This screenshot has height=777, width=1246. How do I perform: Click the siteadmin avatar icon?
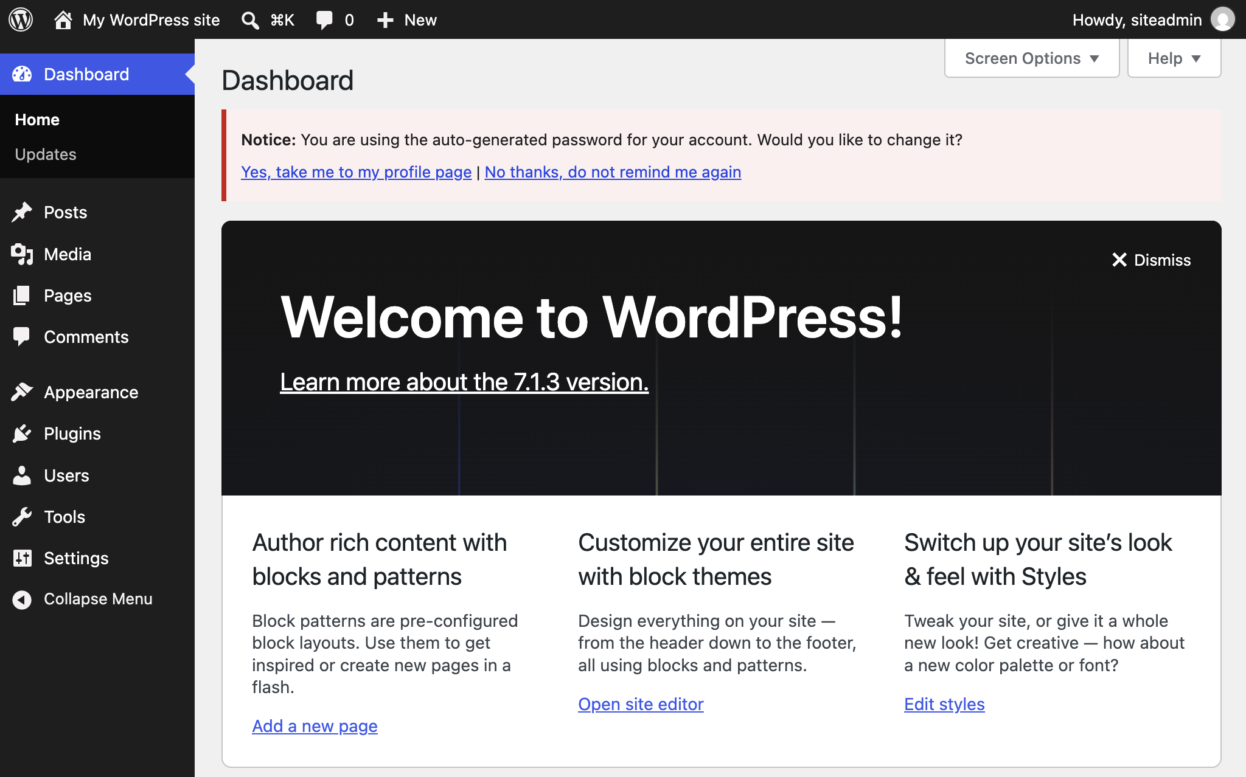[x=1222, y=19]
